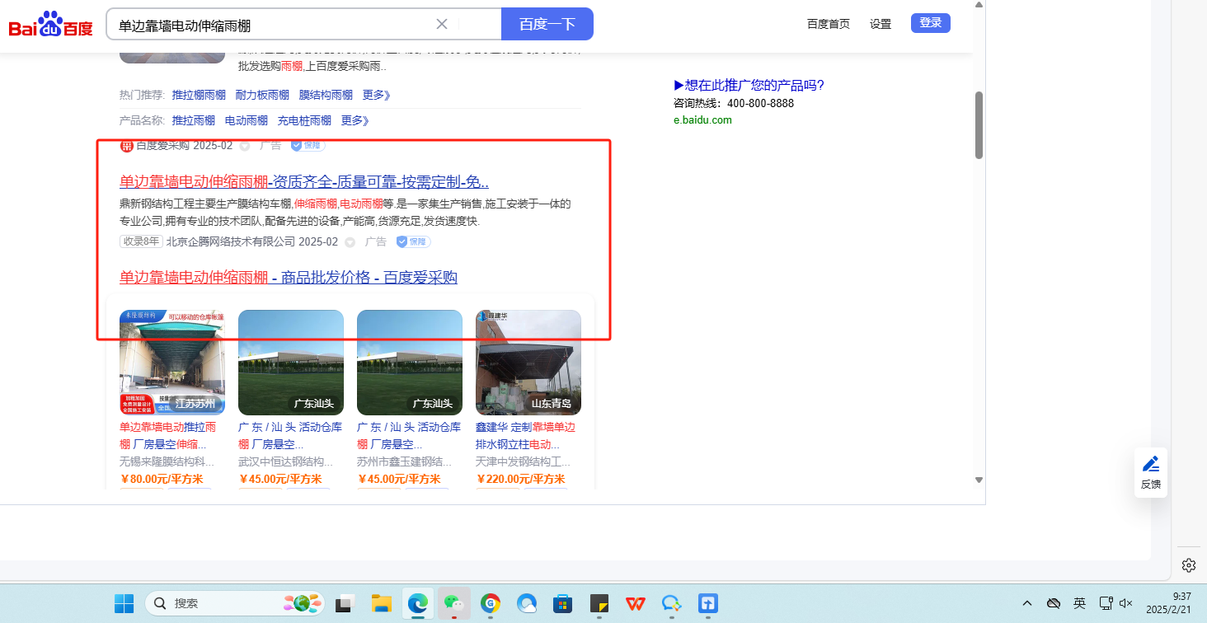Open the 山东青岛 product thumbnail
This screenshot has height=623, width=1207.
click(528, 363)
